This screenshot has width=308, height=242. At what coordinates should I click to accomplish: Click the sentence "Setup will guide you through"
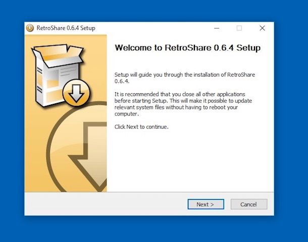click(185, 78)
